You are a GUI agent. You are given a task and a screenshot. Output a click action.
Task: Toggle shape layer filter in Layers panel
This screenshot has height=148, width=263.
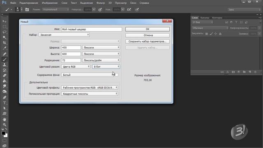(x=241, y=22)
